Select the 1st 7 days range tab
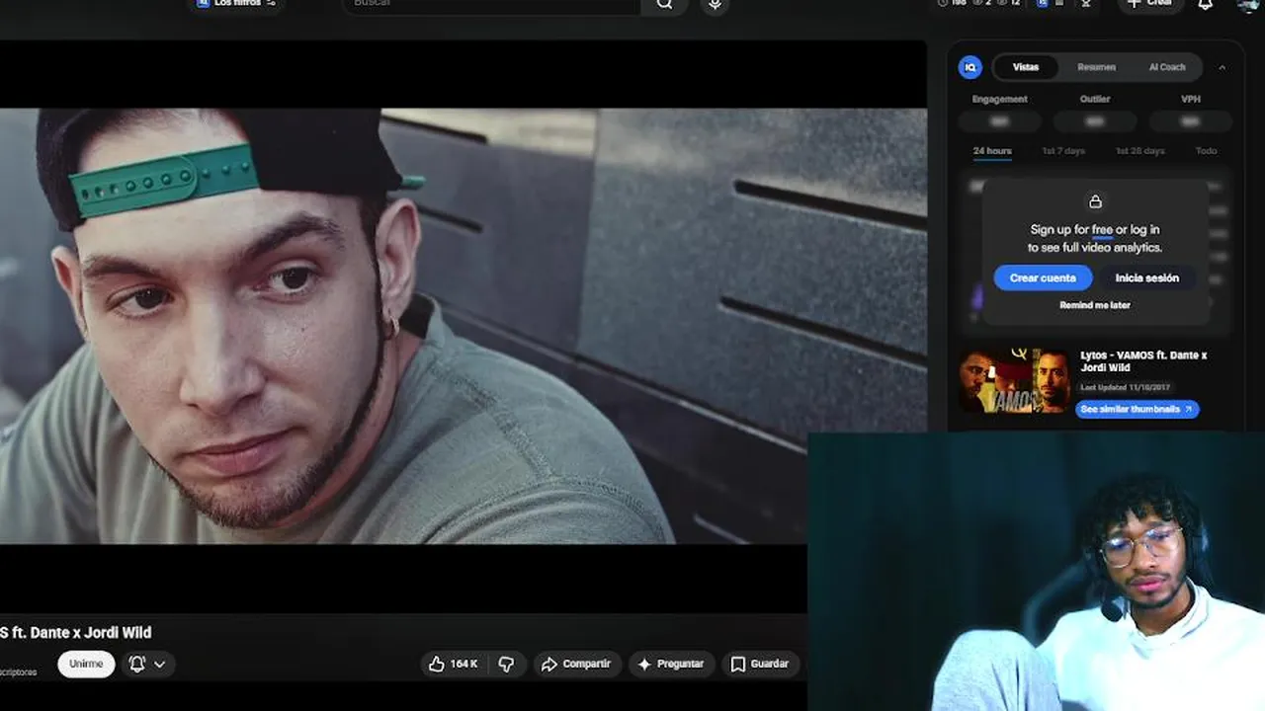The width and height of the screenshot is (1265, 711). pyautogui.click(x=1063, y=151)
